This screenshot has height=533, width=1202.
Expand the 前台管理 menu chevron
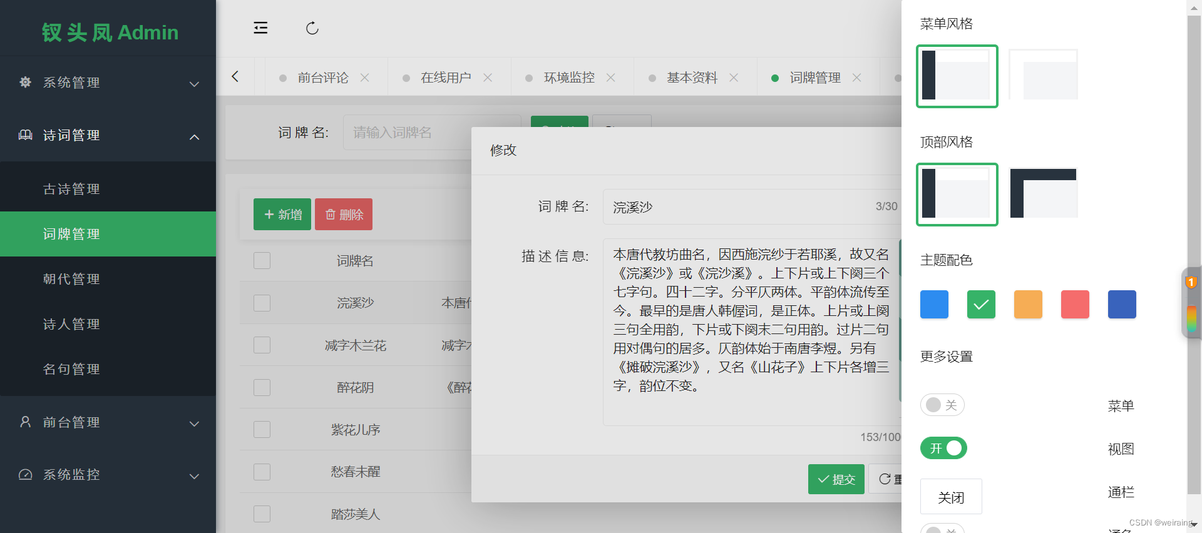click(195, 424)
